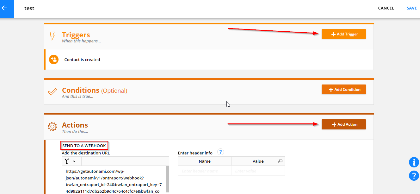Click the "Add the destination URL" label

coord(86,153)
